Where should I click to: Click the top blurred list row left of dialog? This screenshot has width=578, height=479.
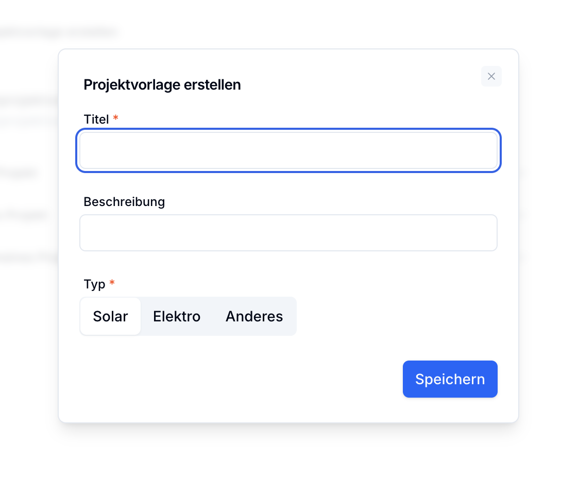coord(21,174)
